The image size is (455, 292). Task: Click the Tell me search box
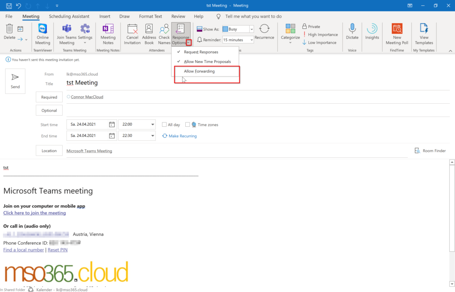pyautogui.click(x=253, y=16)
